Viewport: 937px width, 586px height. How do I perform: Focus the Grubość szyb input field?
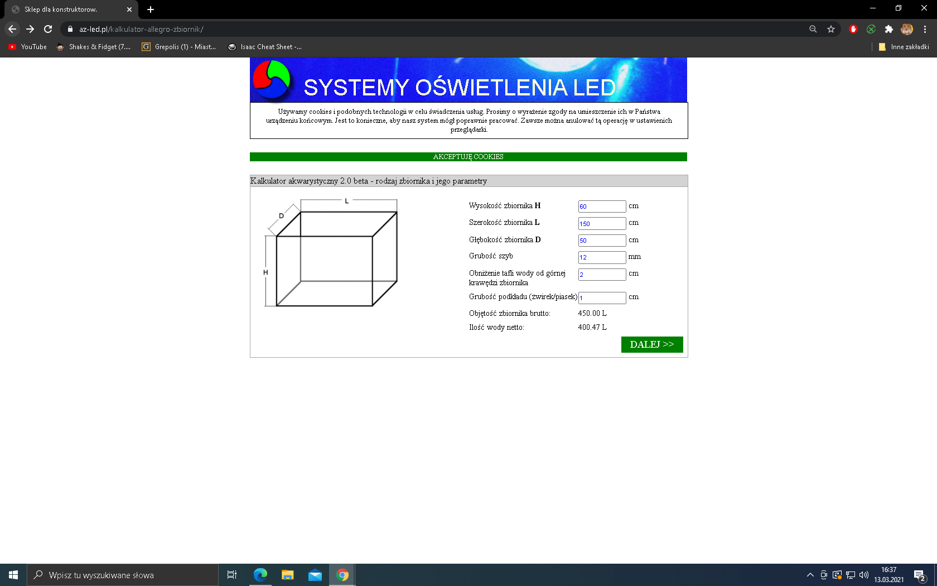coord(602,257)
